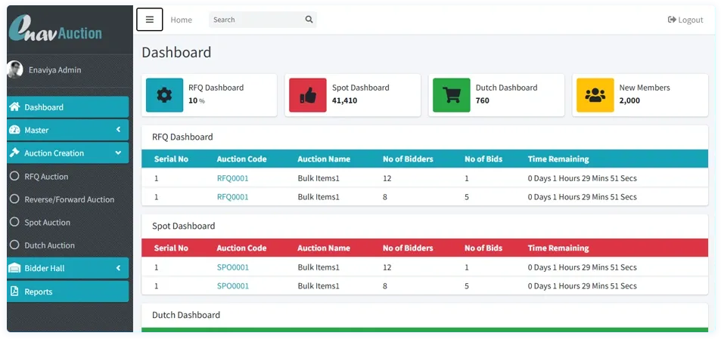The image size is (721, 339).
Task: Click the RFQ Dashboard table section title
Action: [x=182, y=137]
